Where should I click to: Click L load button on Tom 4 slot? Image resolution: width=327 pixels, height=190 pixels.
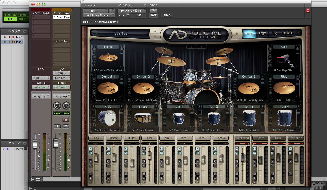[270, 107]
